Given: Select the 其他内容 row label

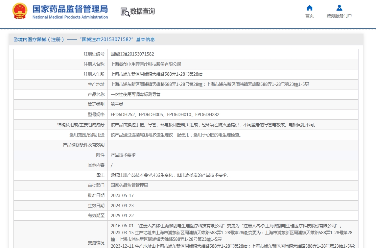Looking at the screenshot, I should click(x=96, y=165).
